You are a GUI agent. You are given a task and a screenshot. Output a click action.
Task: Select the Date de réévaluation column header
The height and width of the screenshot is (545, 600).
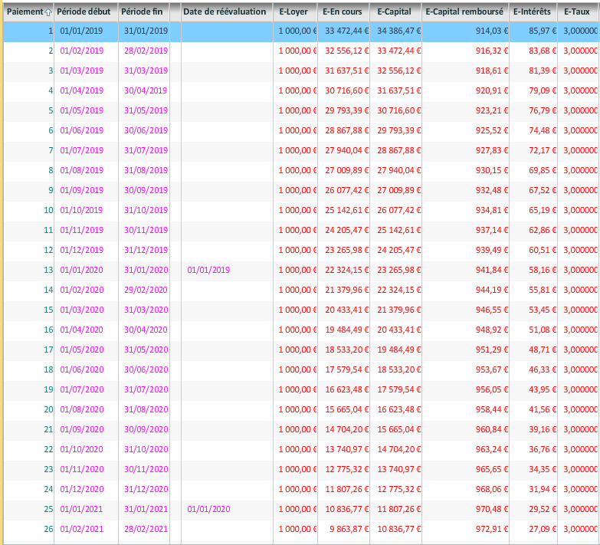pos(225,11)
